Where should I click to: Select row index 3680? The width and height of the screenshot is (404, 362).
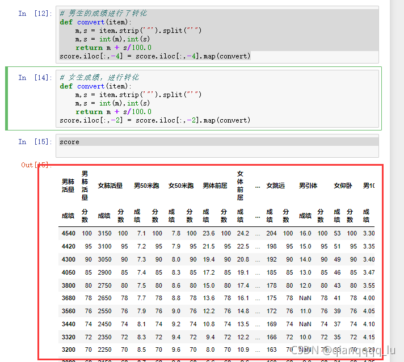pos(69,298)
